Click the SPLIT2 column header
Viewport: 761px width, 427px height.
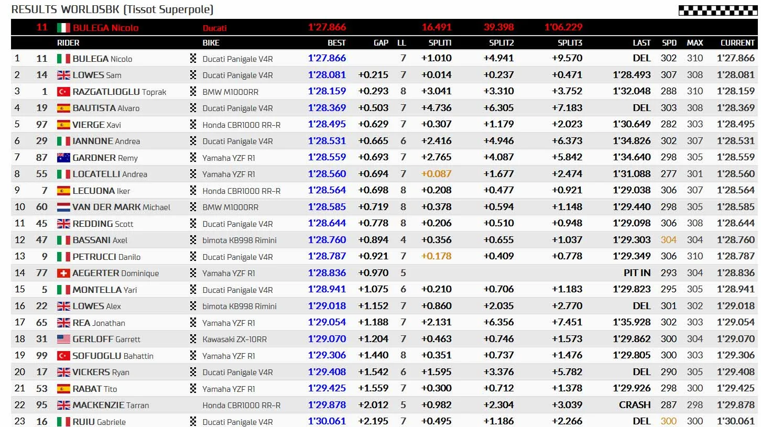pyautogui.click(x=502, y=43)
